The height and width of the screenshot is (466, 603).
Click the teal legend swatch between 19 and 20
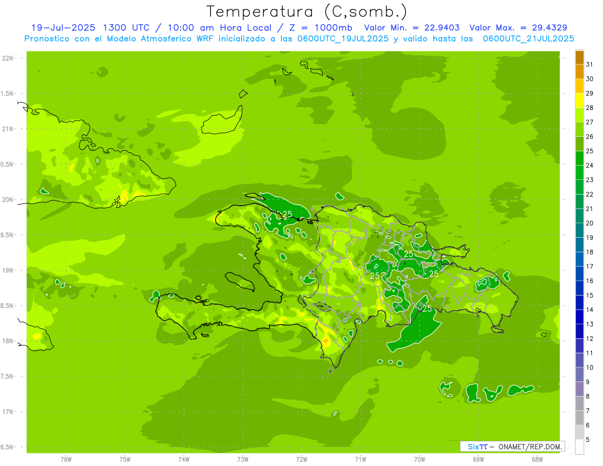point(579,230)
